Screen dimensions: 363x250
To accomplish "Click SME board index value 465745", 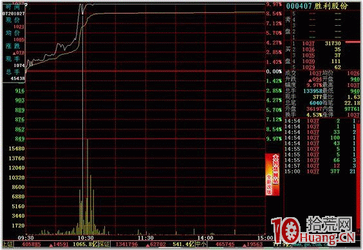I will coord(225,244).
